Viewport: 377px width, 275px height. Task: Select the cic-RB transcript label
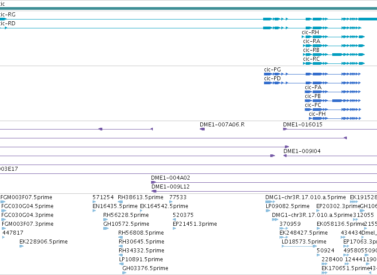pos(311,50)
